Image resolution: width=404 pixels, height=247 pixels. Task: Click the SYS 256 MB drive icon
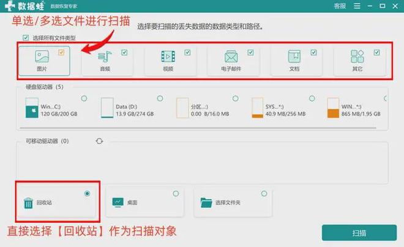[257, 108]
